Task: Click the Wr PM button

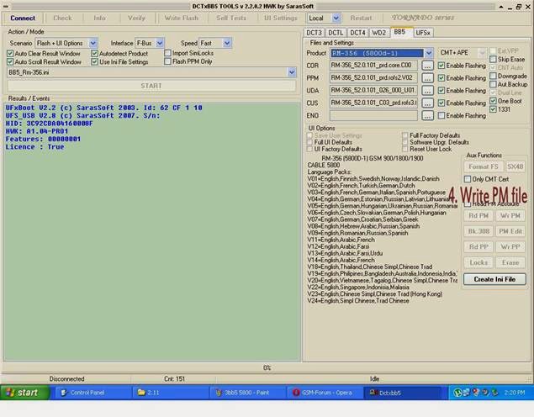Action: (510, 216)
